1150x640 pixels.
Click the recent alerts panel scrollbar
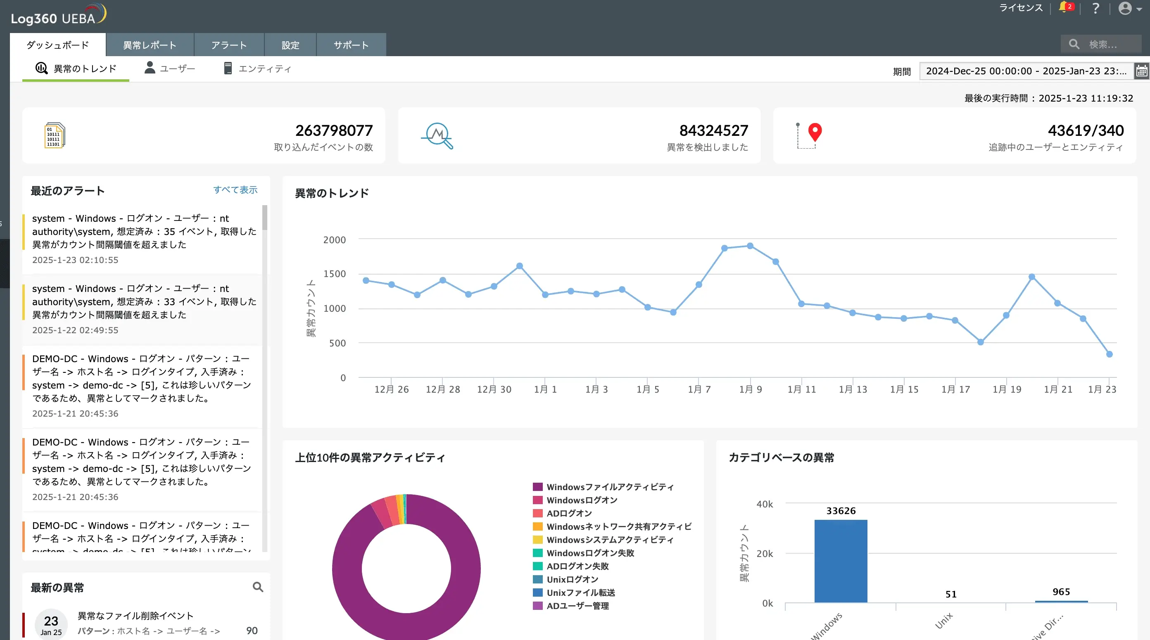tap(265, 218)
